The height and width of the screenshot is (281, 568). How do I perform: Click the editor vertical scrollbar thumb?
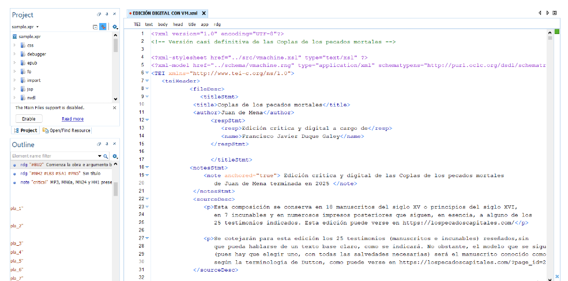tap(550, 38)
